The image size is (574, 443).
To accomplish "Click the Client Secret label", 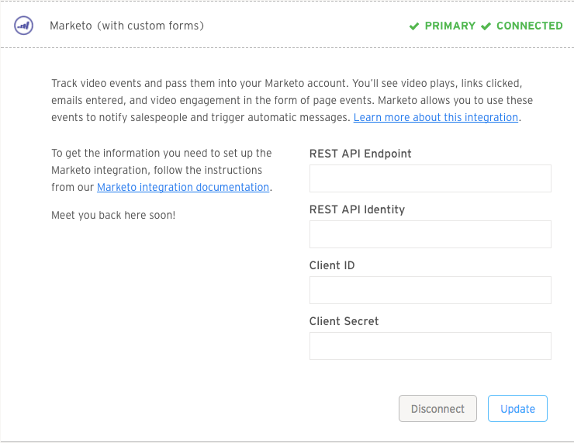I will click(344, 321).
